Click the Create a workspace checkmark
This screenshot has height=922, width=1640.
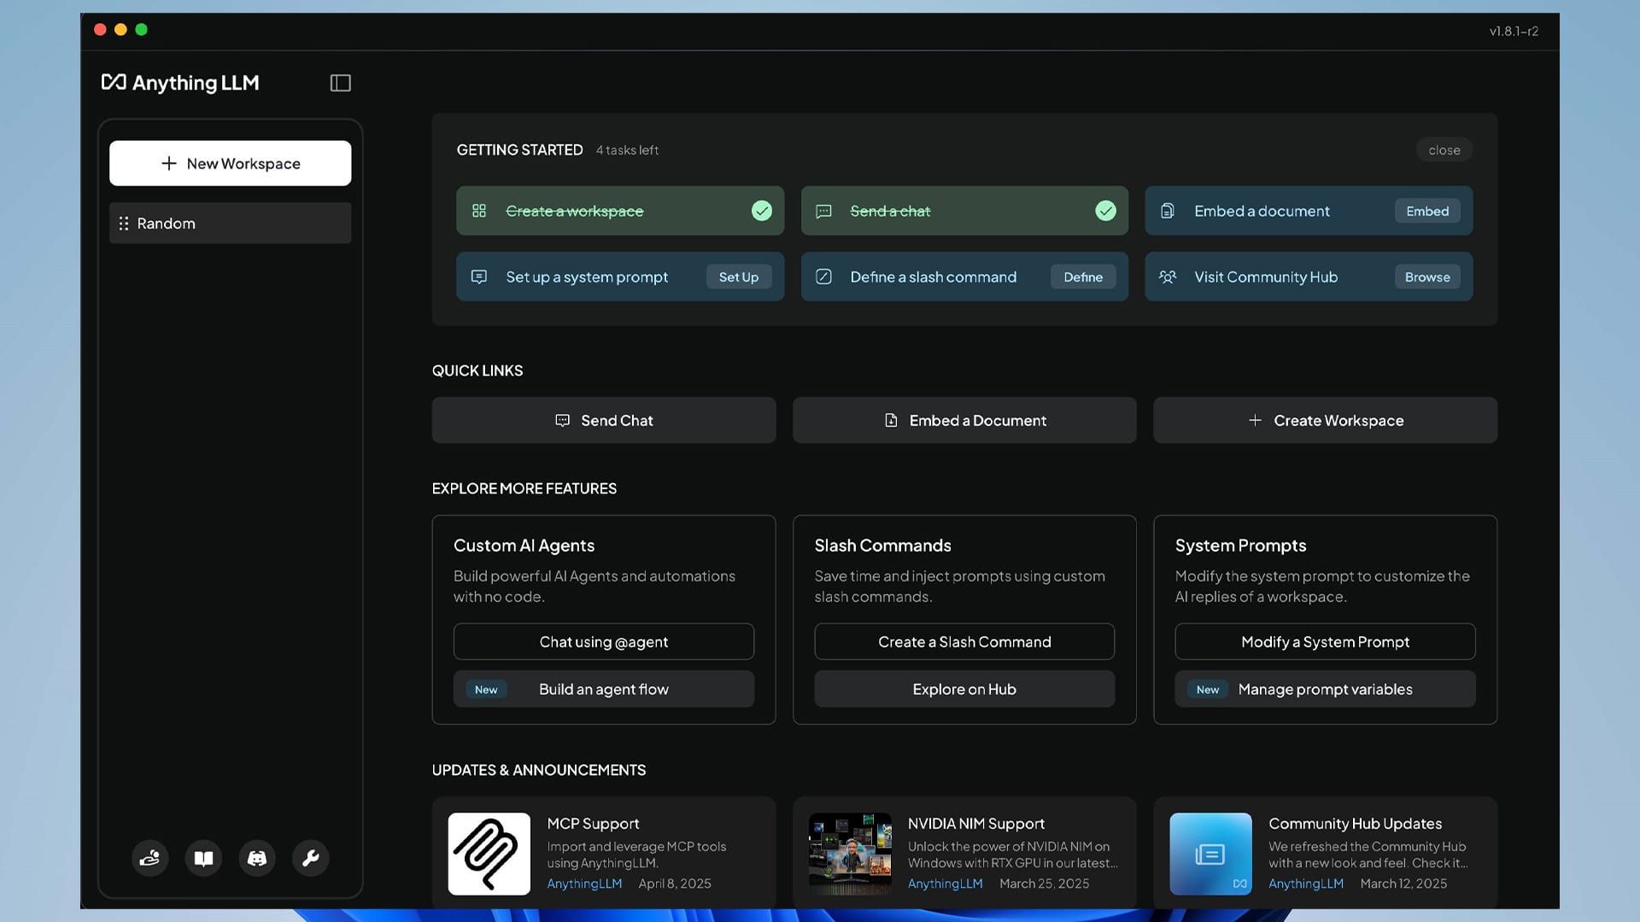tap(761, 211)
